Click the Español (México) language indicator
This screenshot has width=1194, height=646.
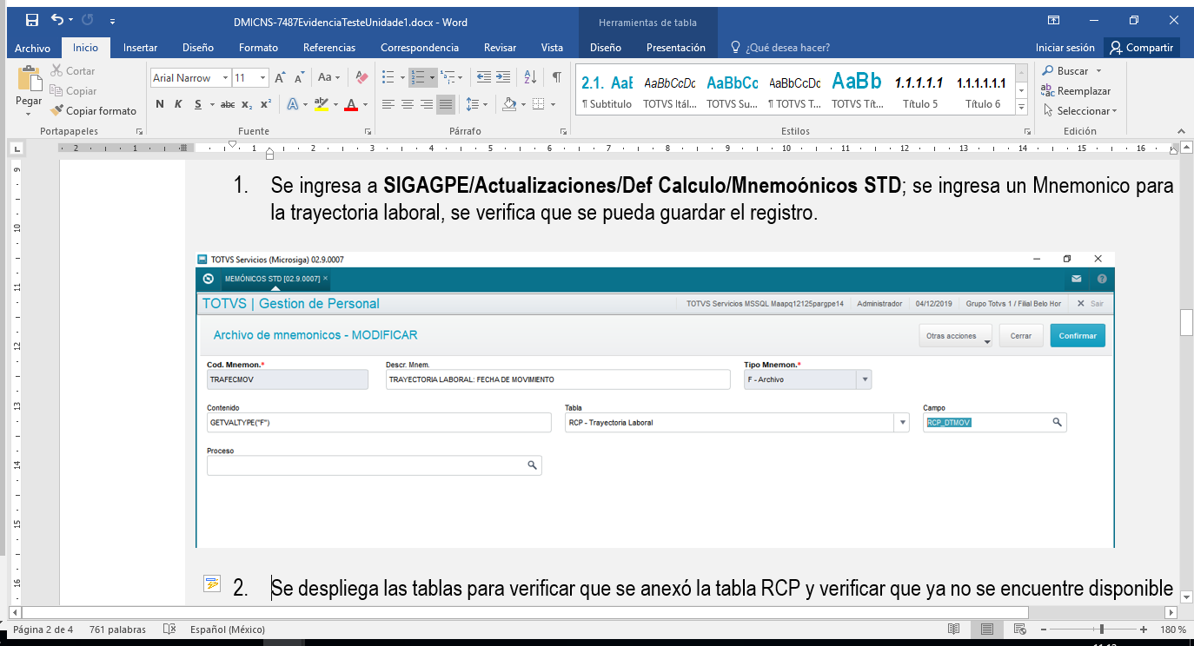pyautogui.click(x=229, y=630)
